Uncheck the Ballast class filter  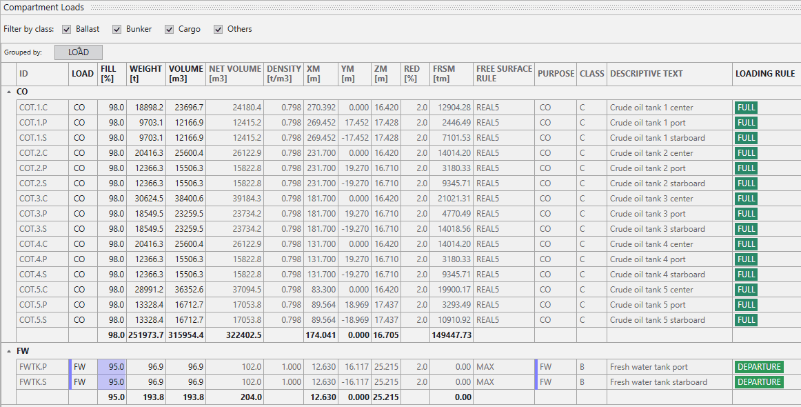[66, 29]
